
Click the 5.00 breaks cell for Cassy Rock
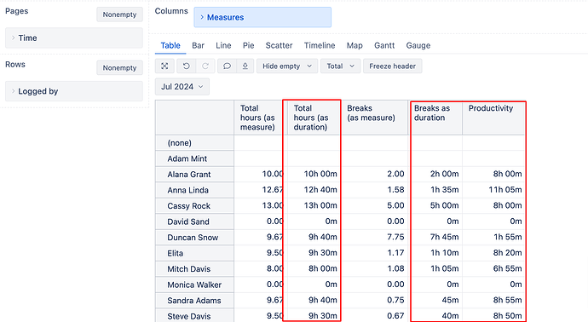coord(375,205)
